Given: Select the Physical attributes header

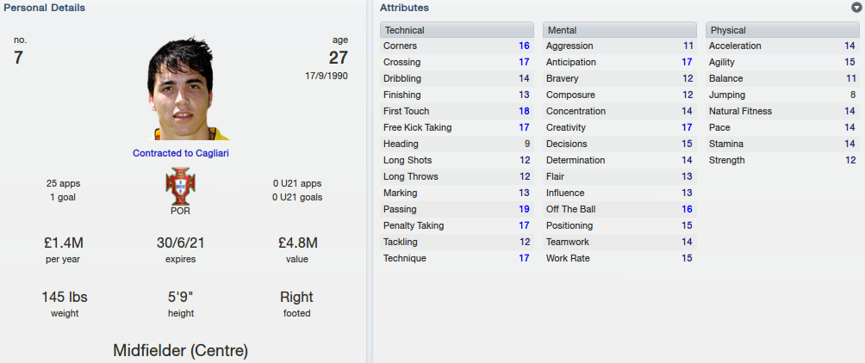Looking at the screenshot, I should [x=782, y=30].
